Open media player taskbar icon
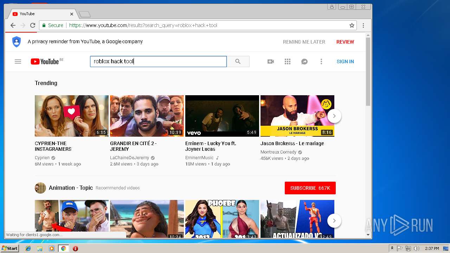The height and width of the screenshot is (253, 450). pyautogui.click(x=52, y=248)
